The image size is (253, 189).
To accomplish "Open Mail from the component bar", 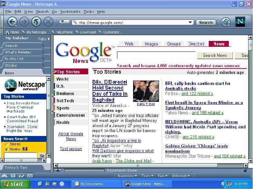I will click(13, 176).
